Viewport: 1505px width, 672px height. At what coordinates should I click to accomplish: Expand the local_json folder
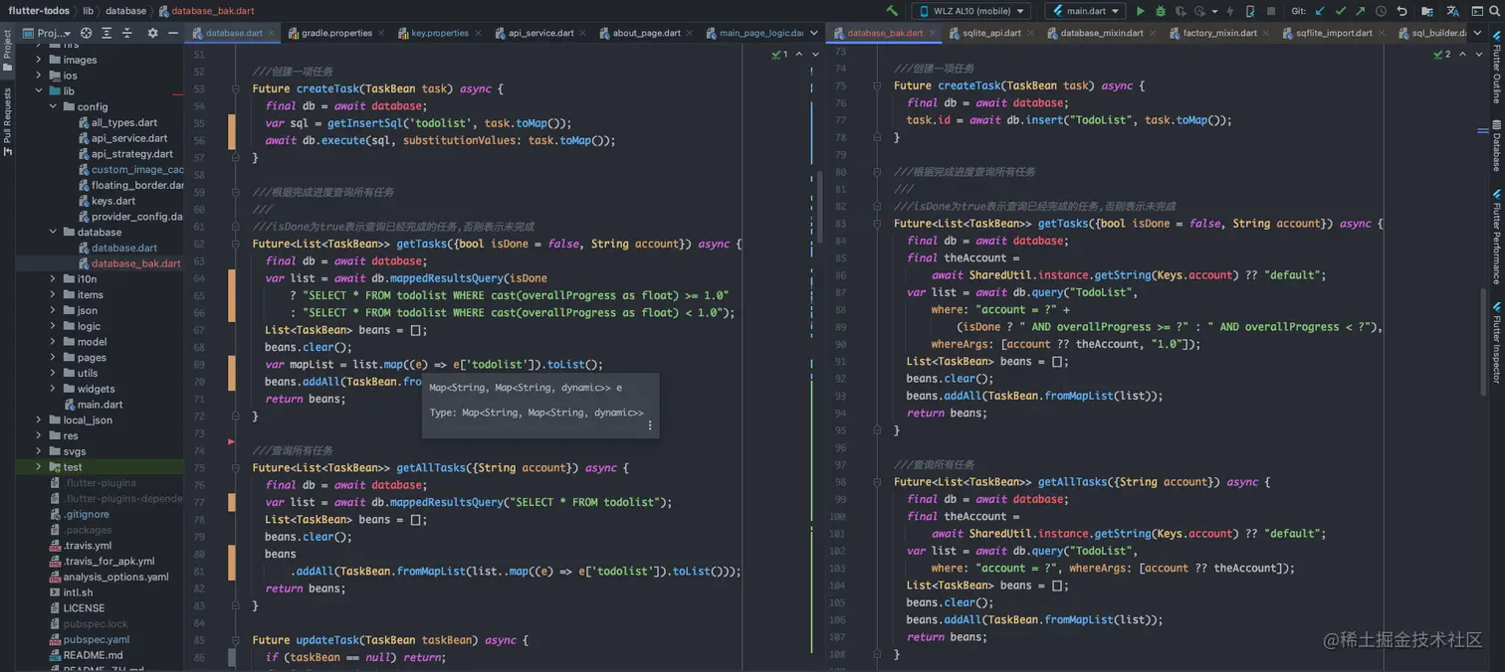pos(39,420)
